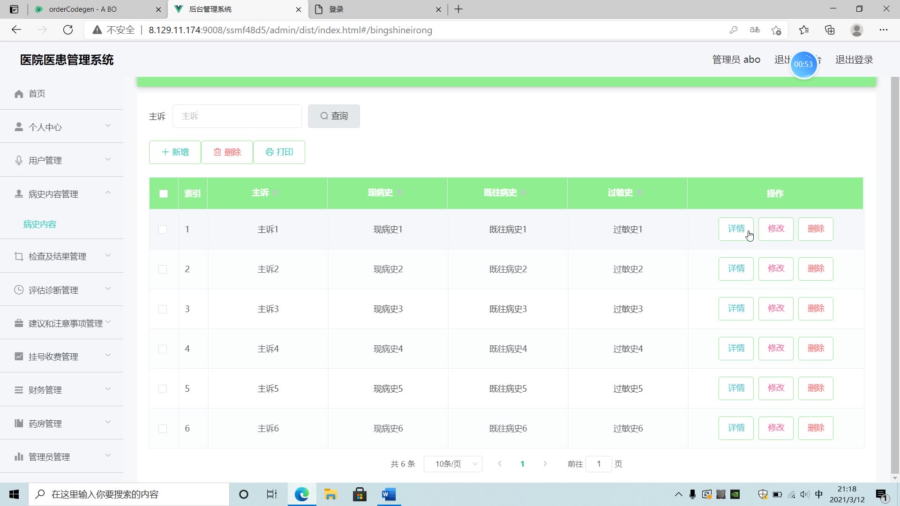Click the microphone icon next to 用户管理
This screenshot has height=506, width=900.
pos(19,161)
